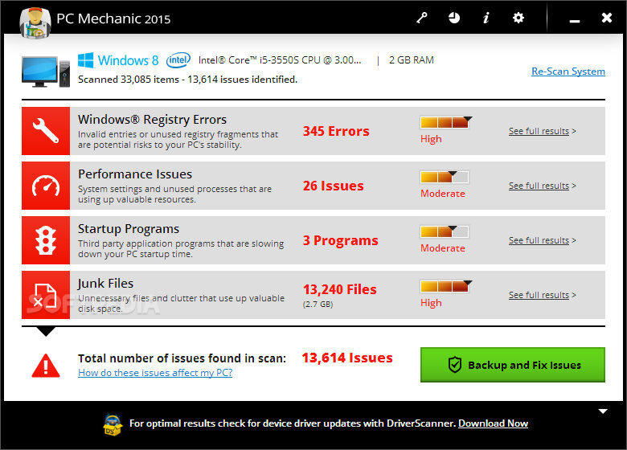Select the Performance Issues speedometer icon
Screen dimensions: 627x450
point(46,186)
